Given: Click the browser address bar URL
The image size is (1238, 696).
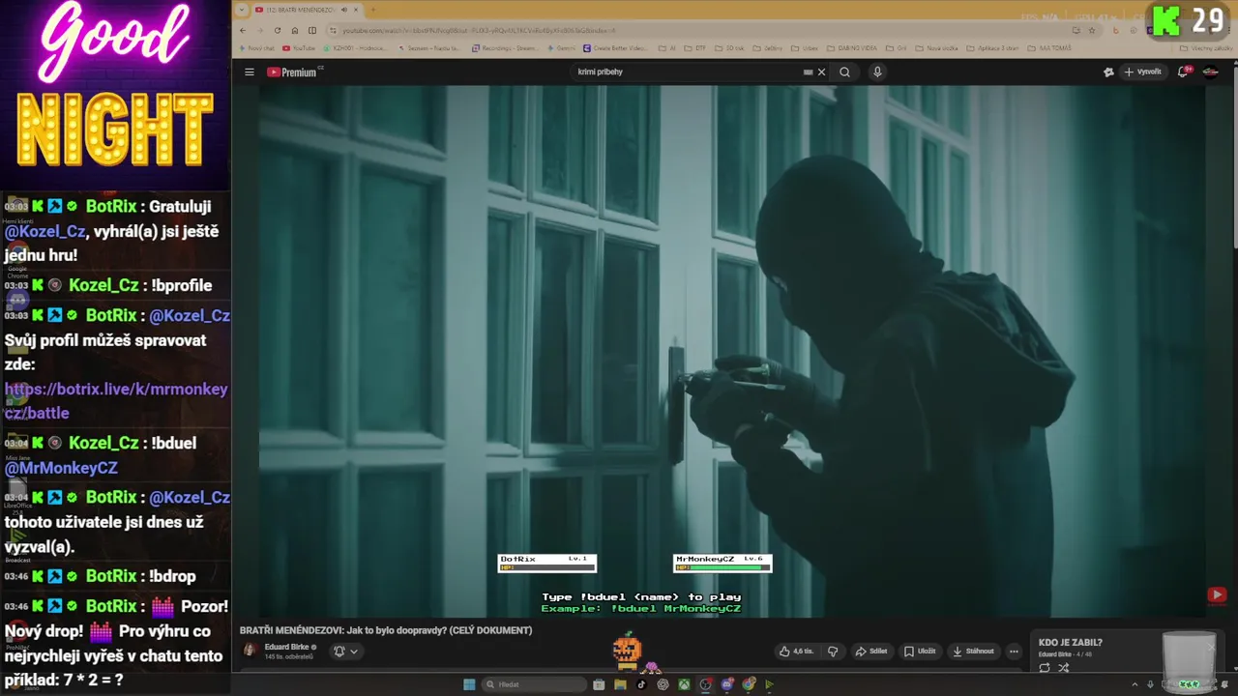Looking at the screenshot, I should click(x=479, y=30).
